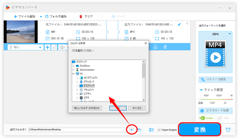The width and height of the screenshot is (239, 139).
Task: Click the pencil icon to rename output file
Action: click(179, 25)
